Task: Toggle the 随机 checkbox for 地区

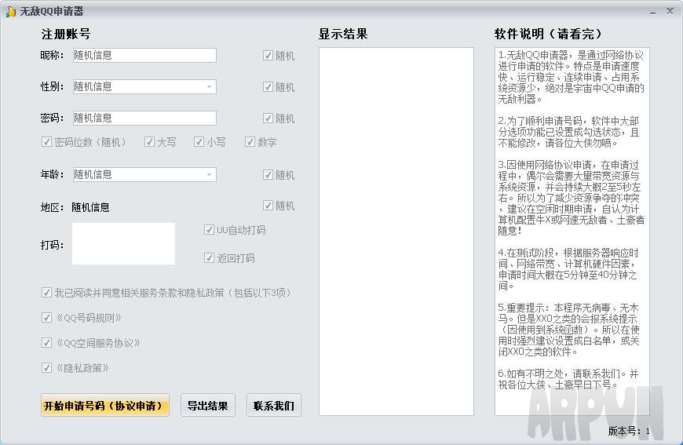Action: pos(268,205)
